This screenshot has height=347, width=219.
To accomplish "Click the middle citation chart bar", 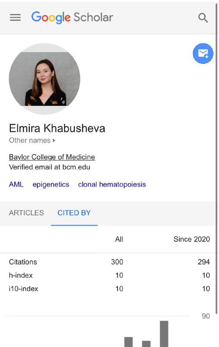I will pos(146,344).
